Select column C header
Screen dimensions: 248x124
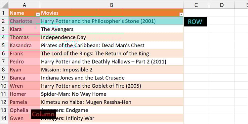click(196, 5)
